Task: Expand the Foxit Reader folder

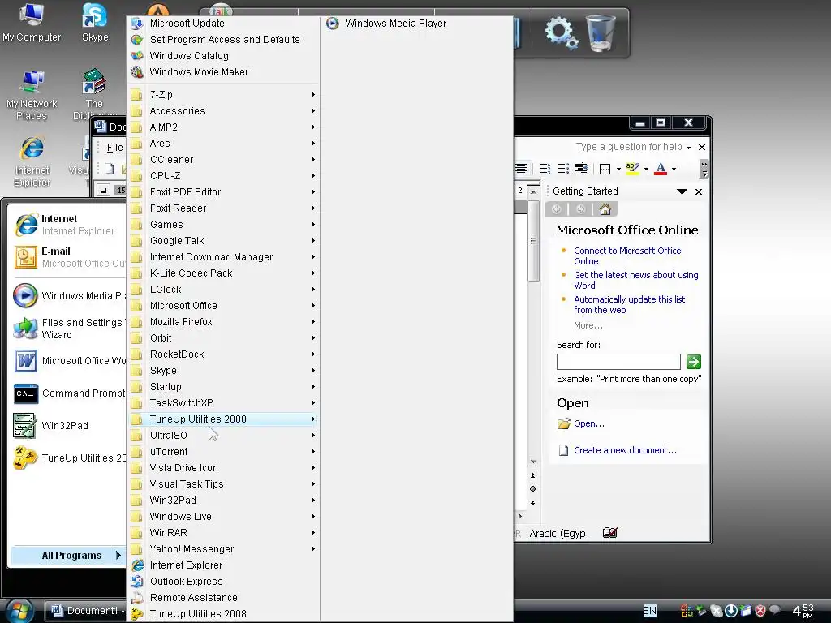Action: click(x=222, y=208)
